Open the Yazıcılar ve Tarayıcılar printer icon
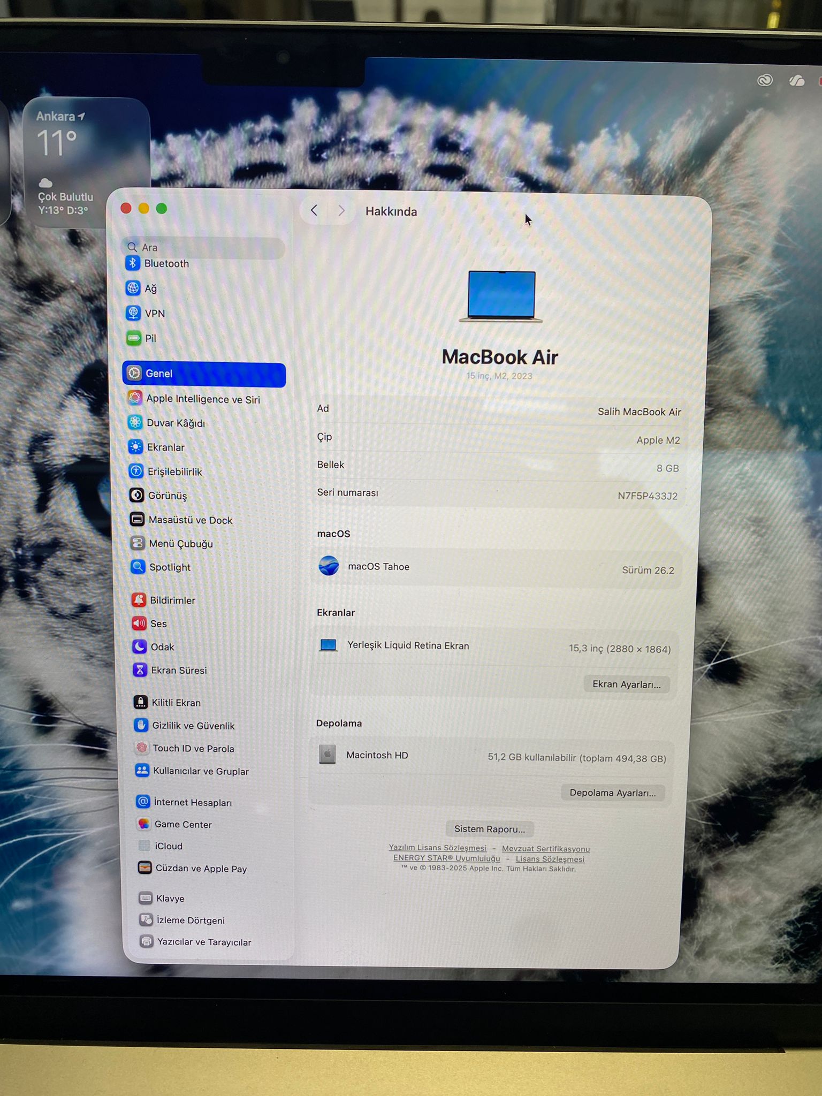 [x=146, y=941]
